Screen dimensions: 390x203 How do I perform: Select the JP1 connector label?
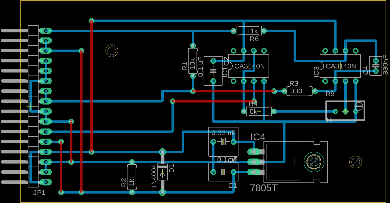click(39, 193)
